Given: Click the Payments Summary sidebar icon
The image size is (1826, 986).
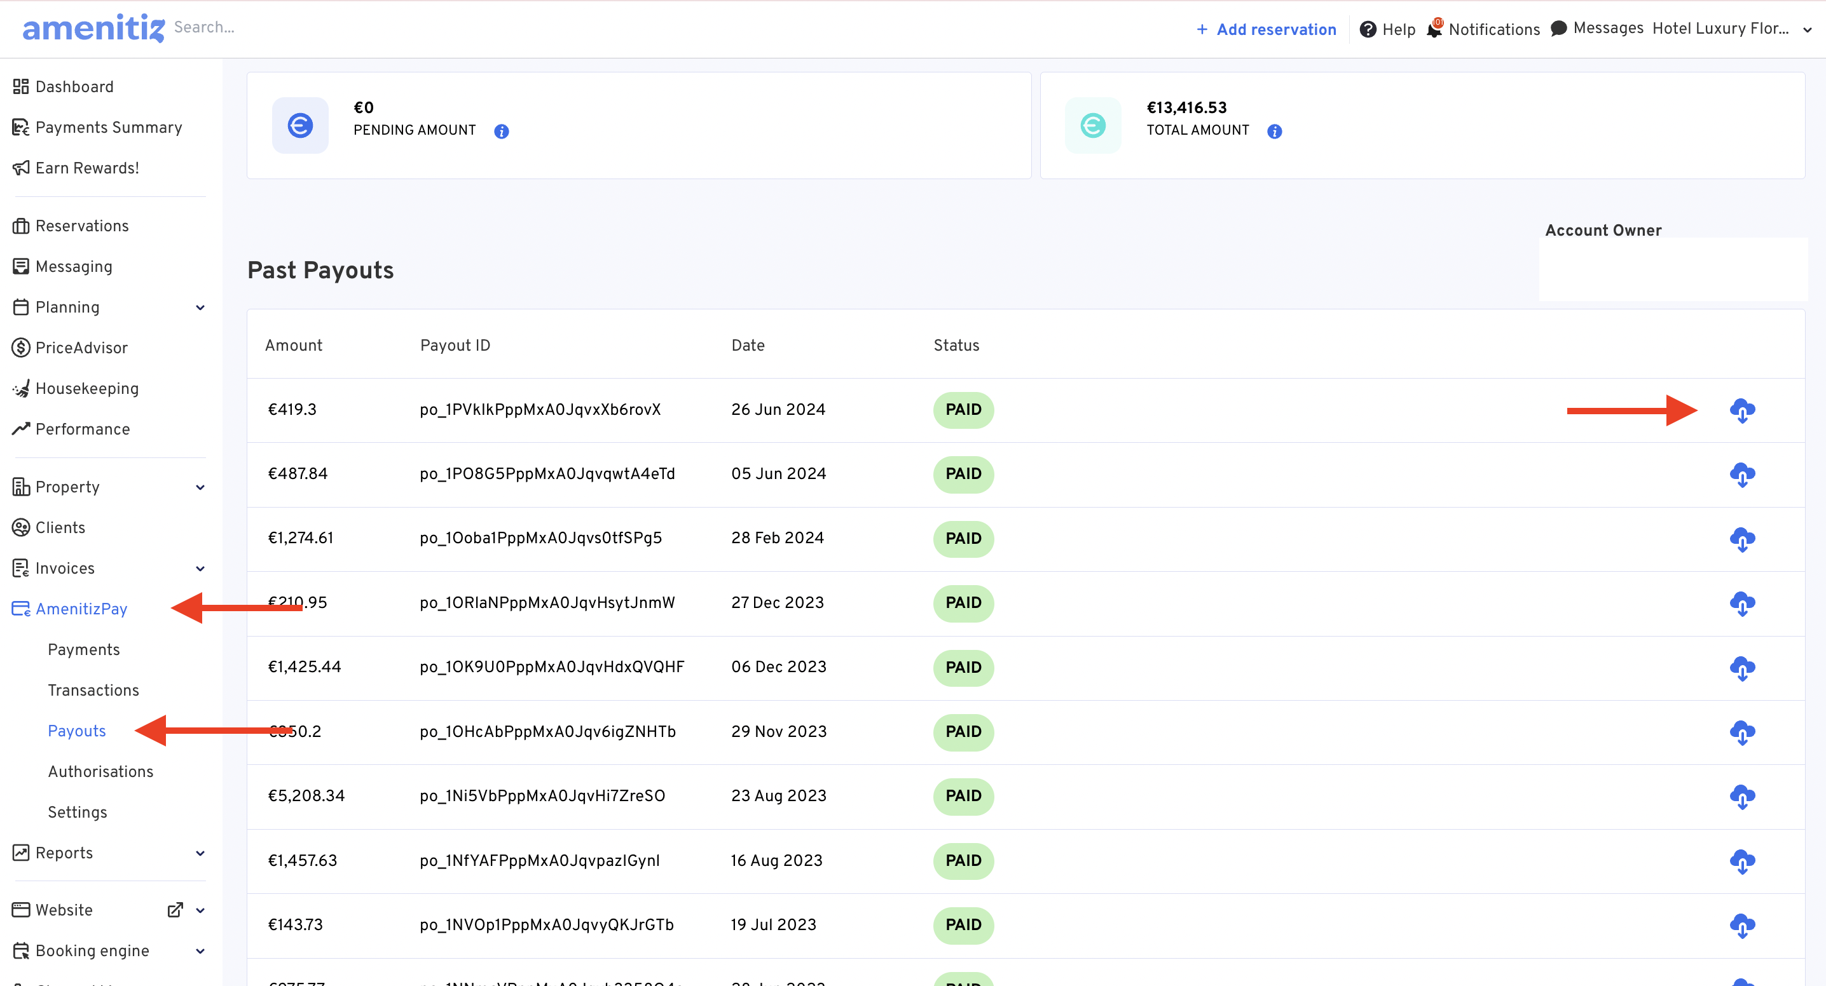Looking at the screenshot, I should (20, 128).
